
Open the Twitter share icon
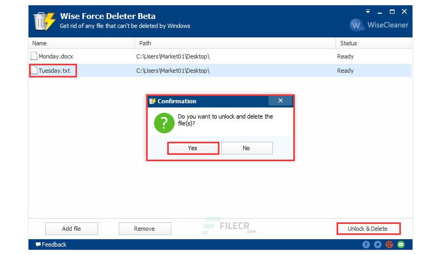[x=378, y=244]
